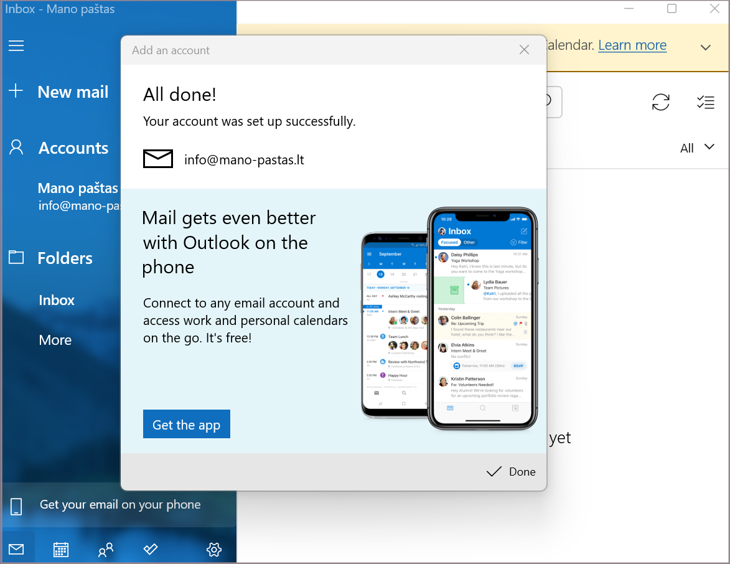Show More folders
Screen dimensions: 730x564
click(x=55, y=340)
